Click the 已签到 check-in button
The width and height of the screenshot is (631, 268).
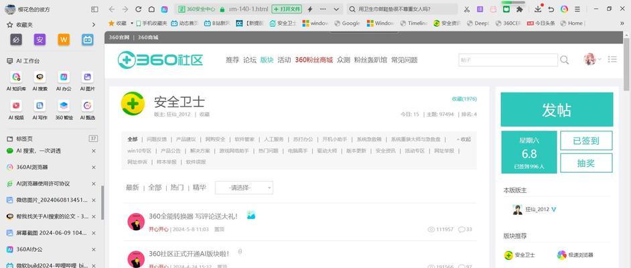click(586, 141)
